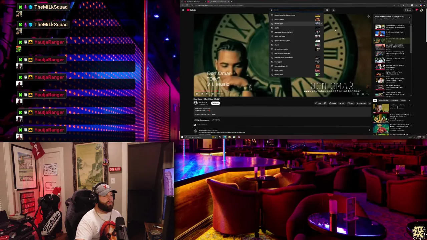Focus the YouTube search input field
Viewport: 427px width, 240px height.
point(296,10)
